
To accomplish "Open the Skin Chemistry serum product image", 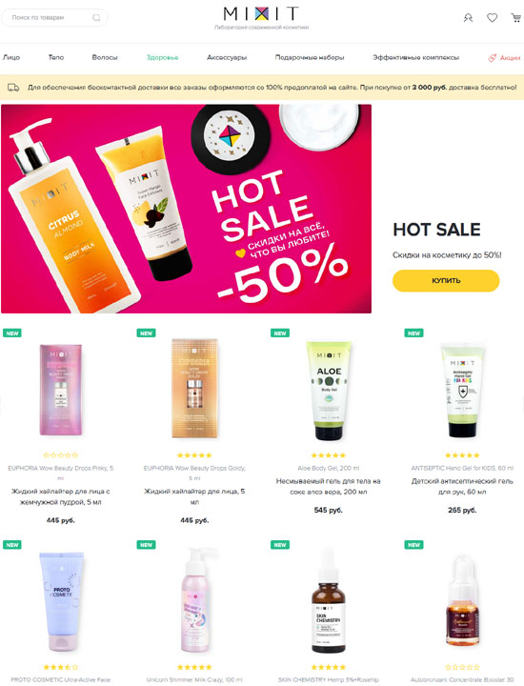I will pyautogui.click(x=328, y=600).
